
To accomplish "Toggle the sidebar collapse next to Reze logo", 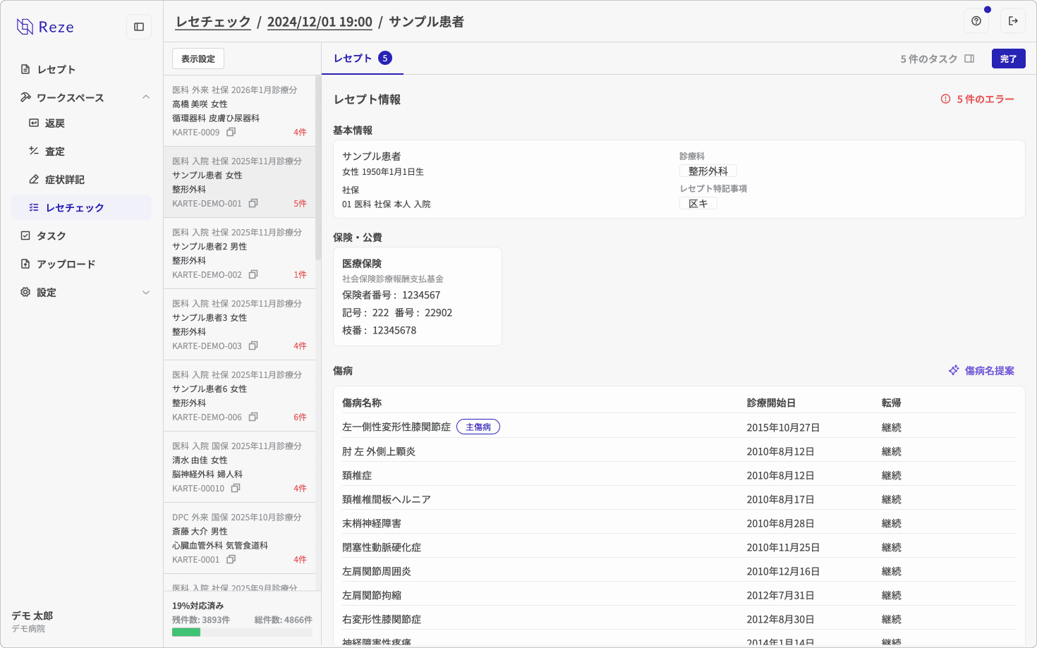I will (x=138, y=26).
